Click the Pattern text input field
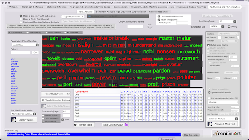 coord(21,52)
